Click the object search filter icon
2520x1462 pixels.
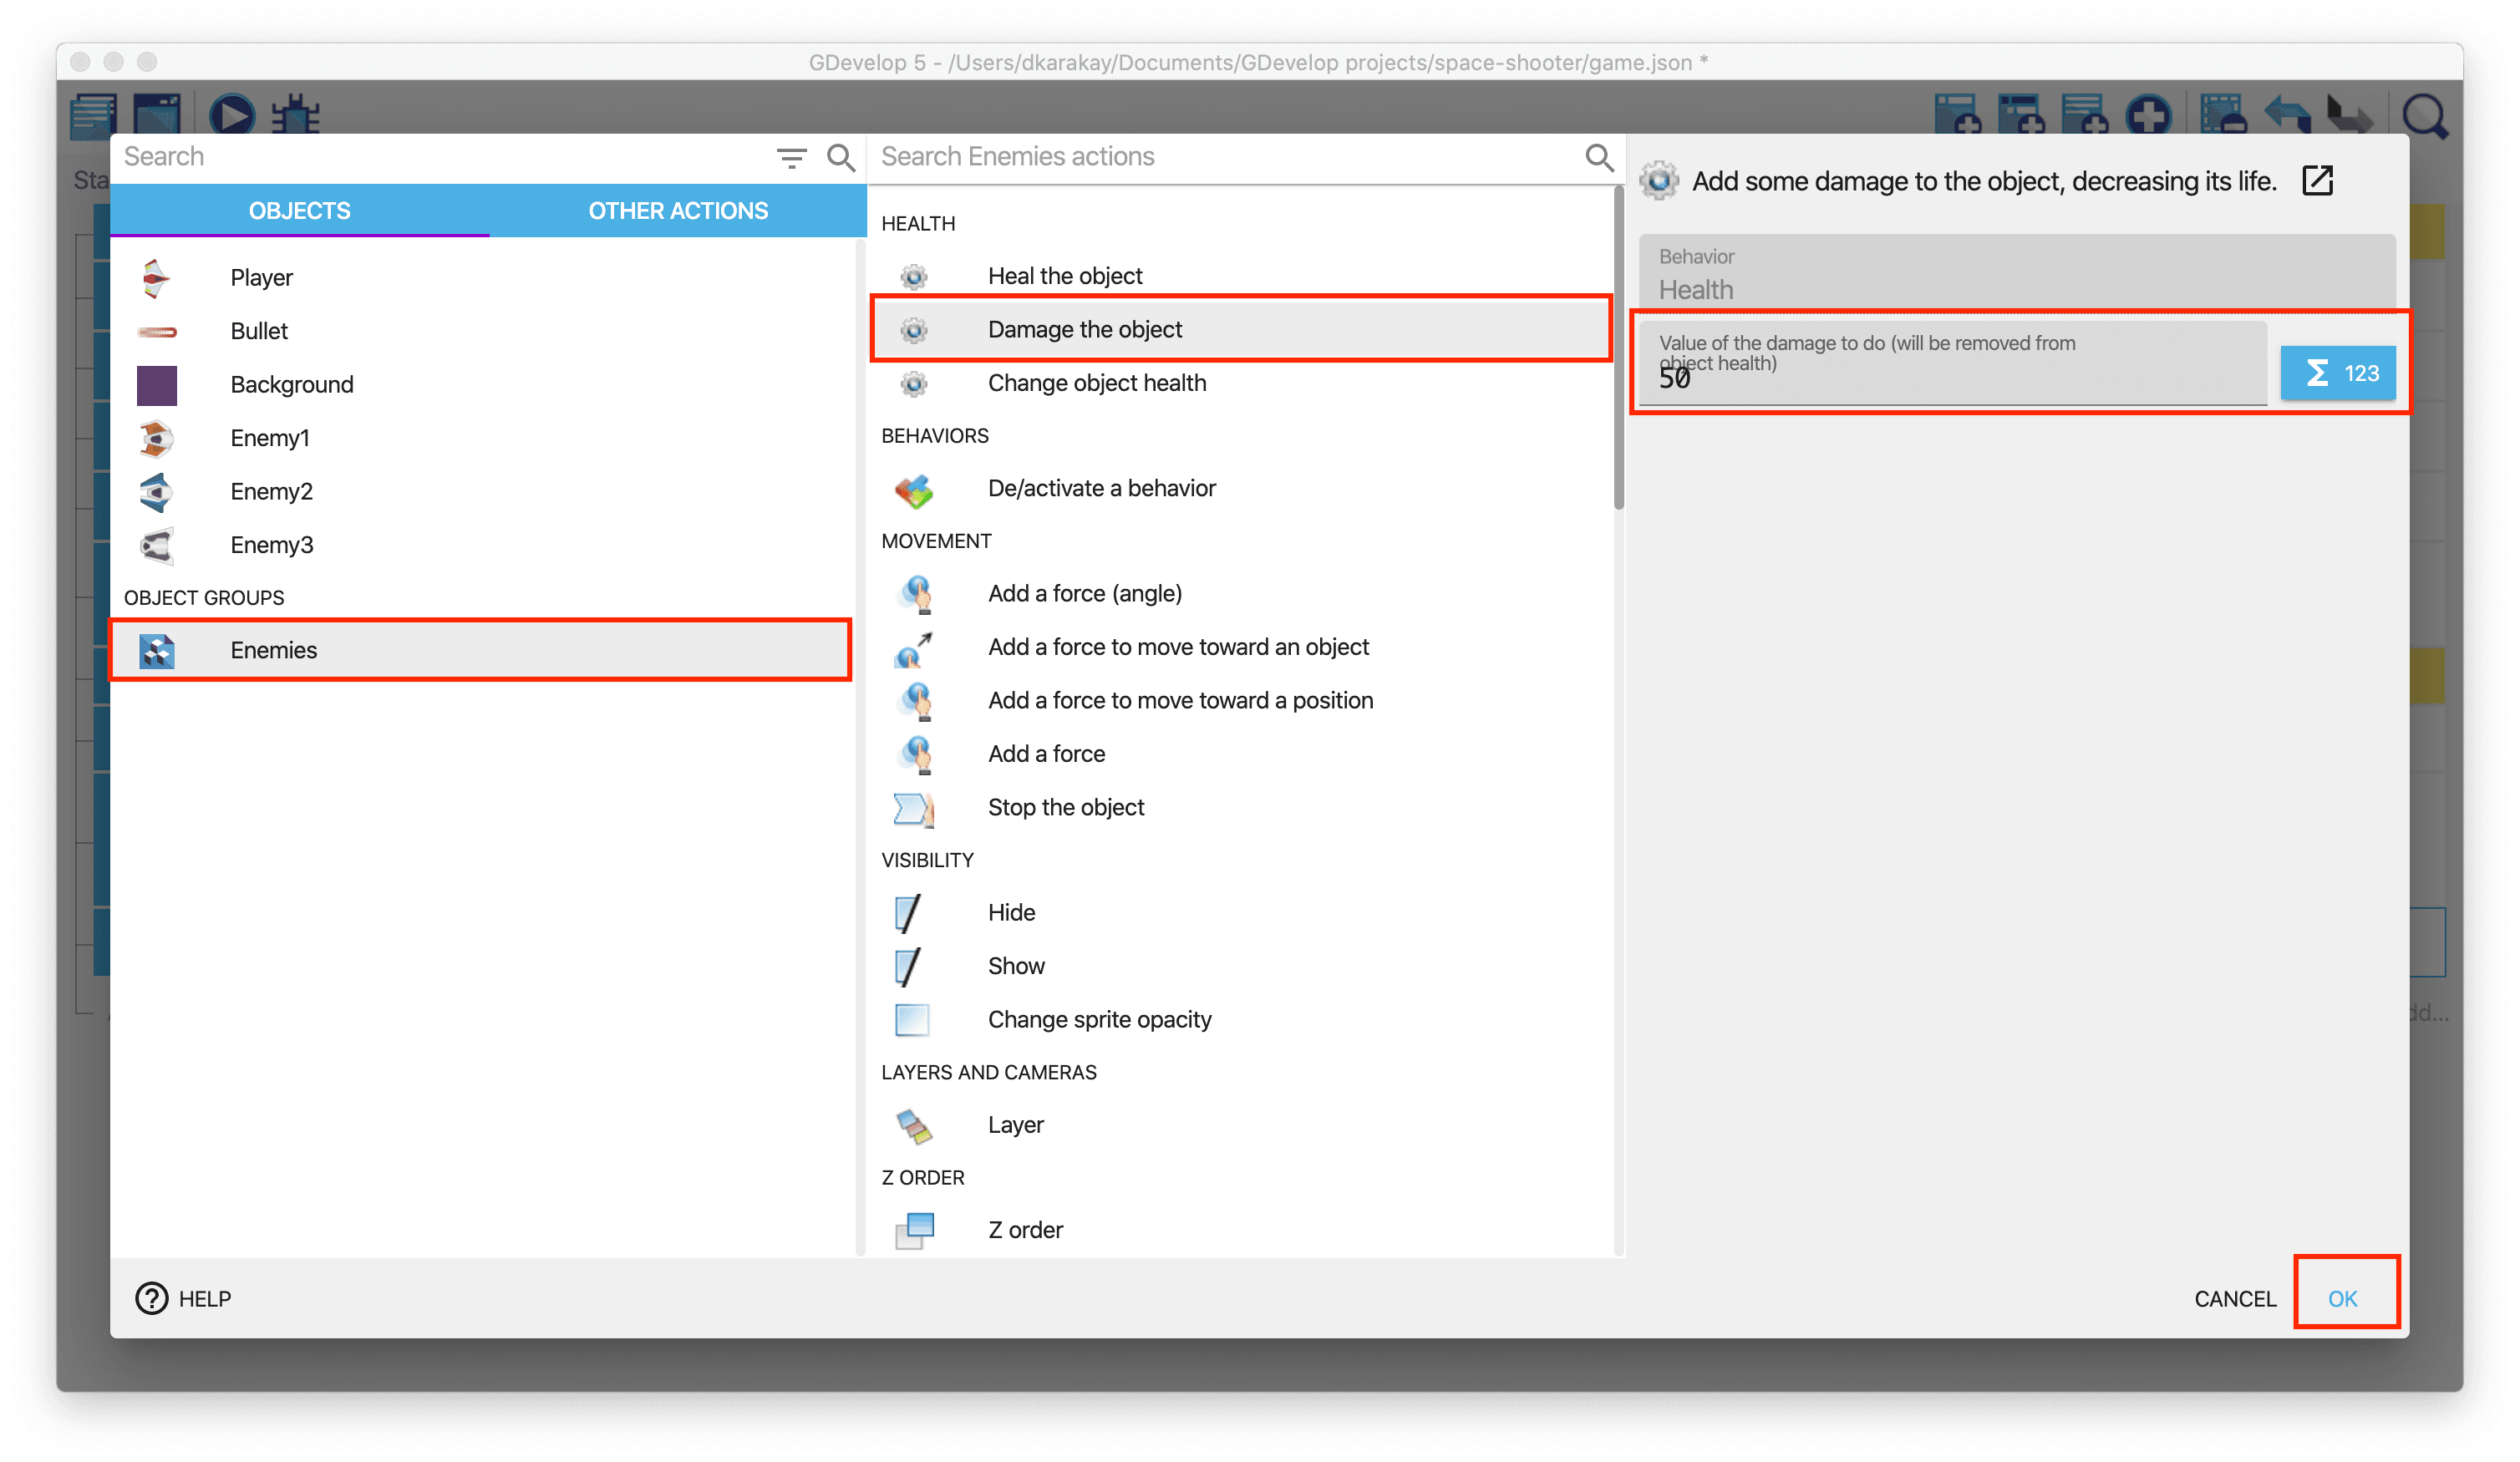coord(791,157)
